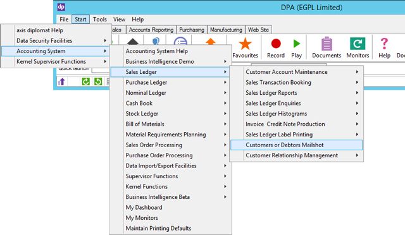
Task: Open Business Intelligence Beta submenu
Action: click(170, 197)
